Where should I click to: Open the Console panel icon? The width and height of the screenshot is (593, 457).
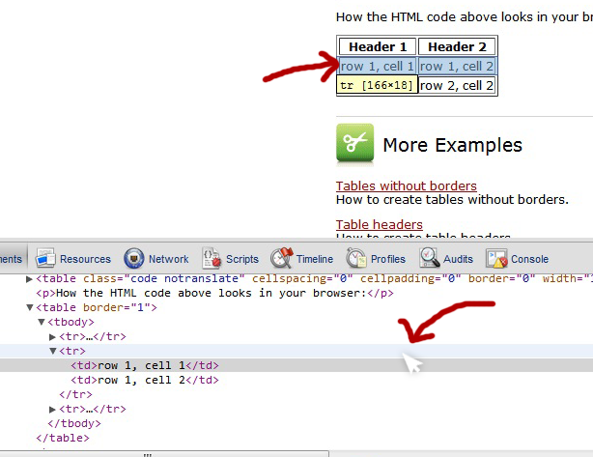(496, 258)
